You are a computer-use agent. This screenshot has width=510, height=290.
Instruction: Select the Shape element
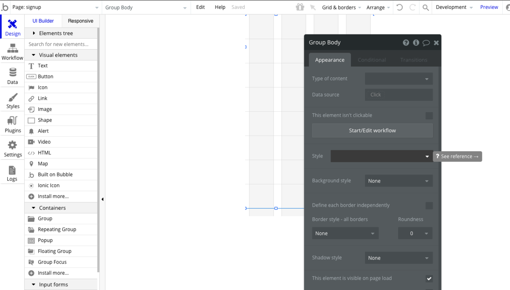click(x=61, y=120)
